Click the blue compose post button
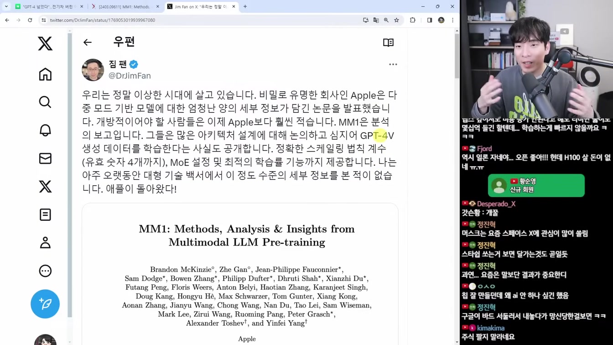Image resolution: width=613 pixels, height=345 pixels. pyautogui.click(x=45, y=304)
